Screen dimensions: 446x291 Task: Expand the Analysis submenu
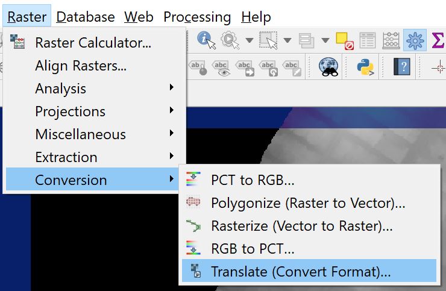click(95, 89)
